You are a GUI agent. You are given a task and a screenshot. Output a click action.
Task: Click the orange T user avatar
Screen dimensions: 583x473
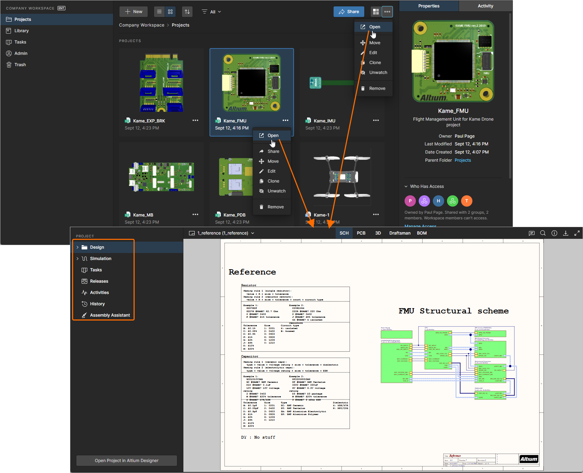click(x=466, y=201)
